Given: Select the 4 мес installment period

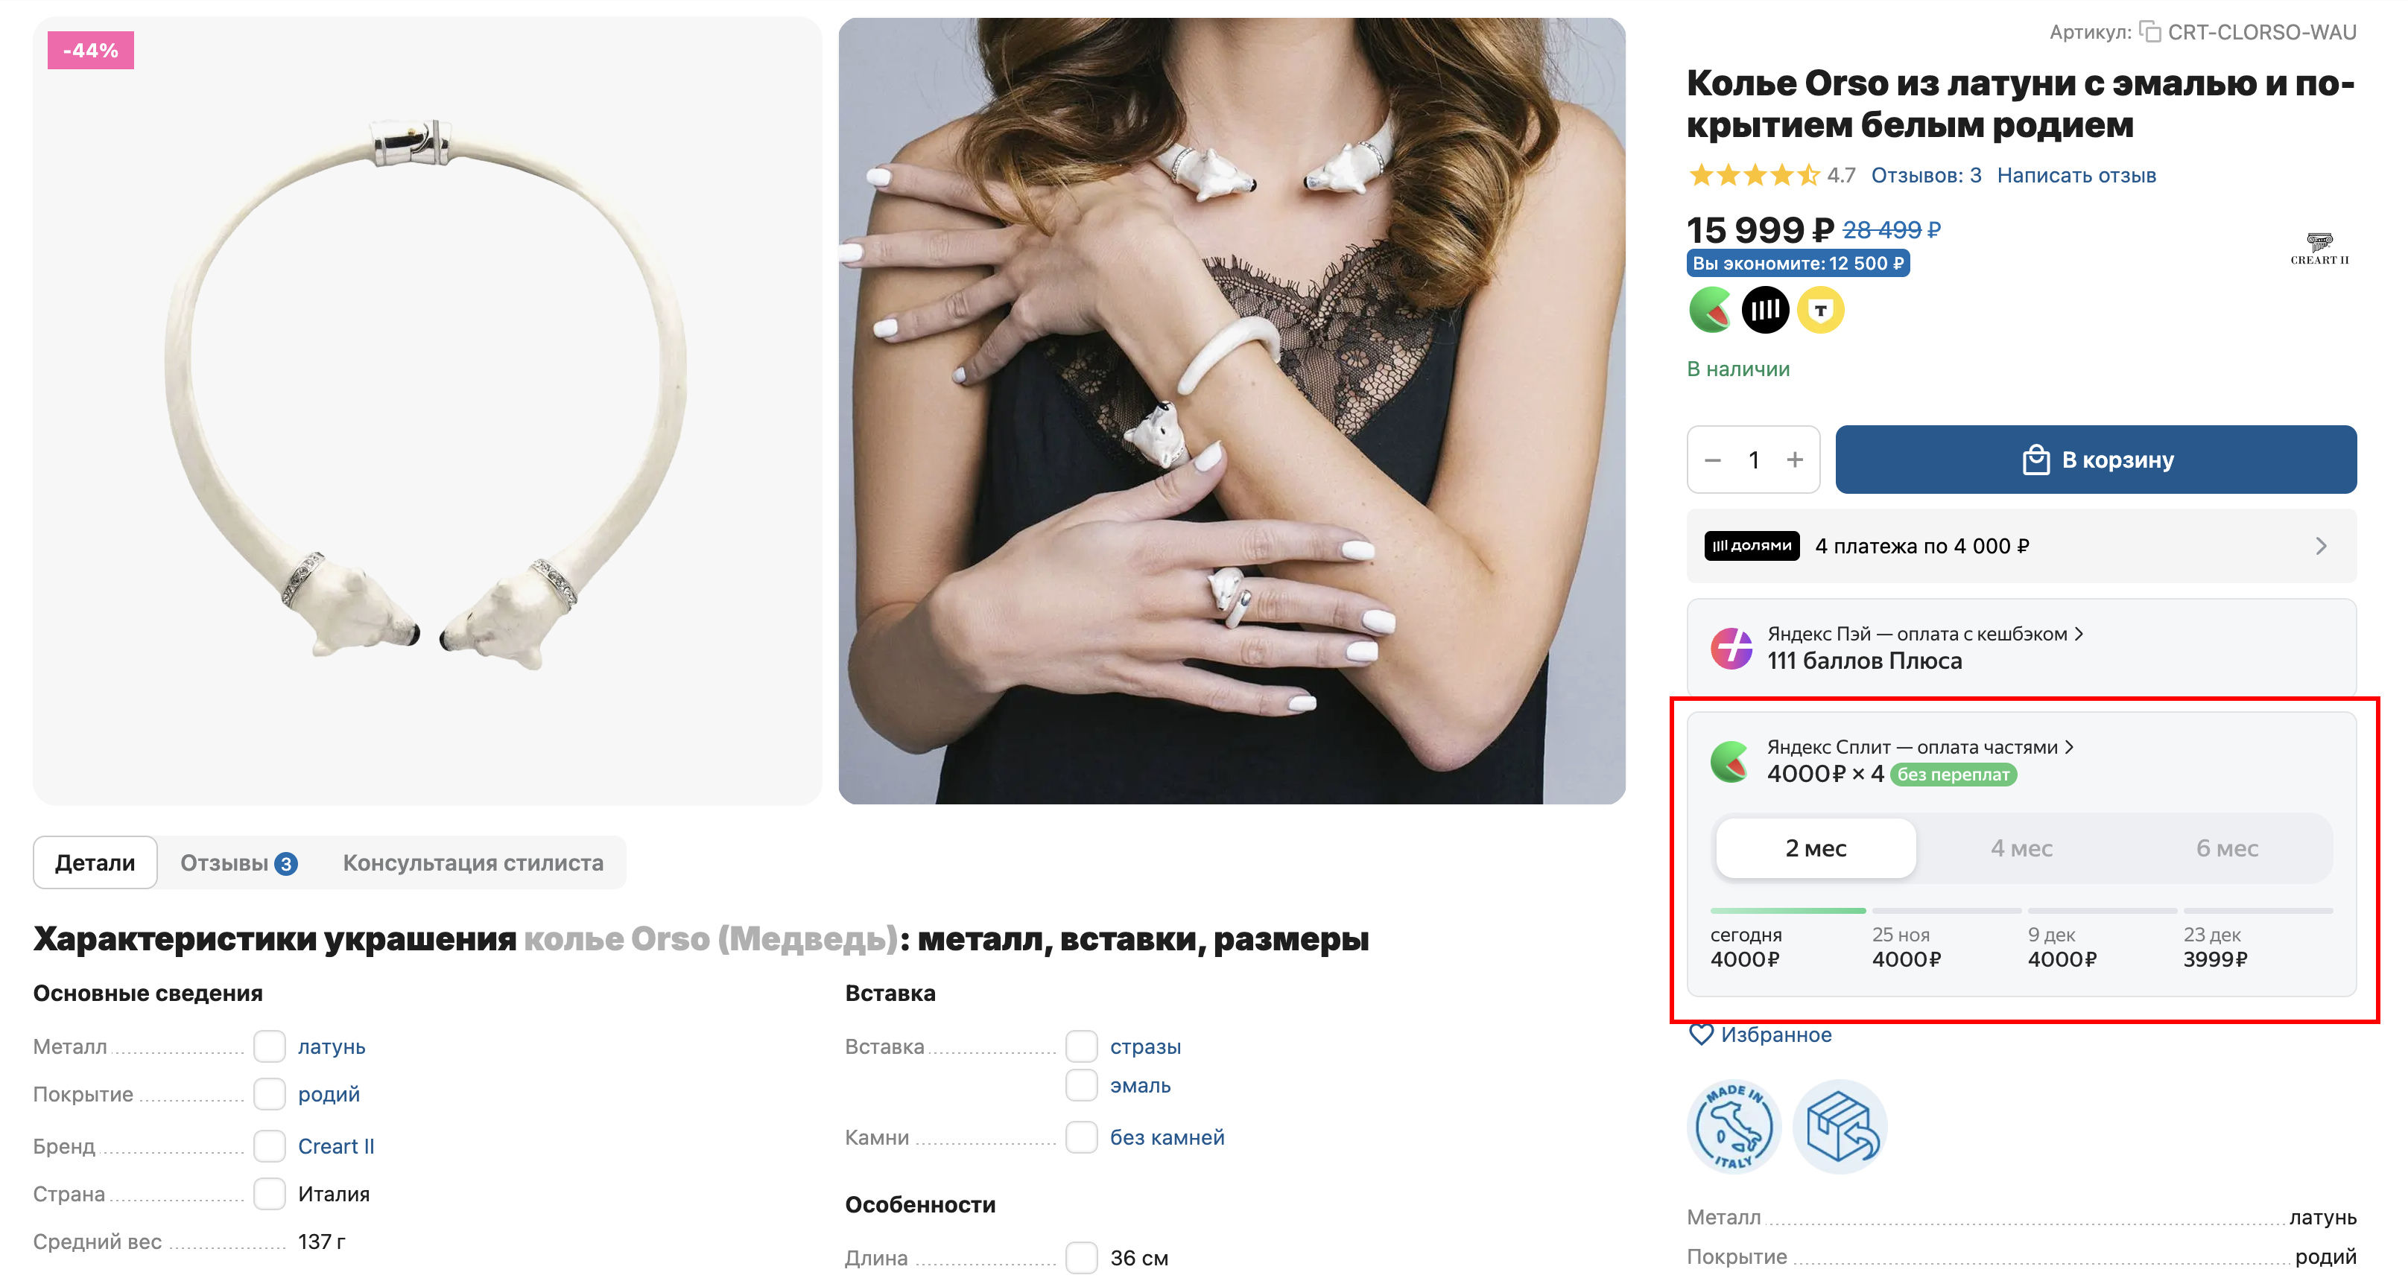Looking at the screenshot, I should tap(2021, 848).
